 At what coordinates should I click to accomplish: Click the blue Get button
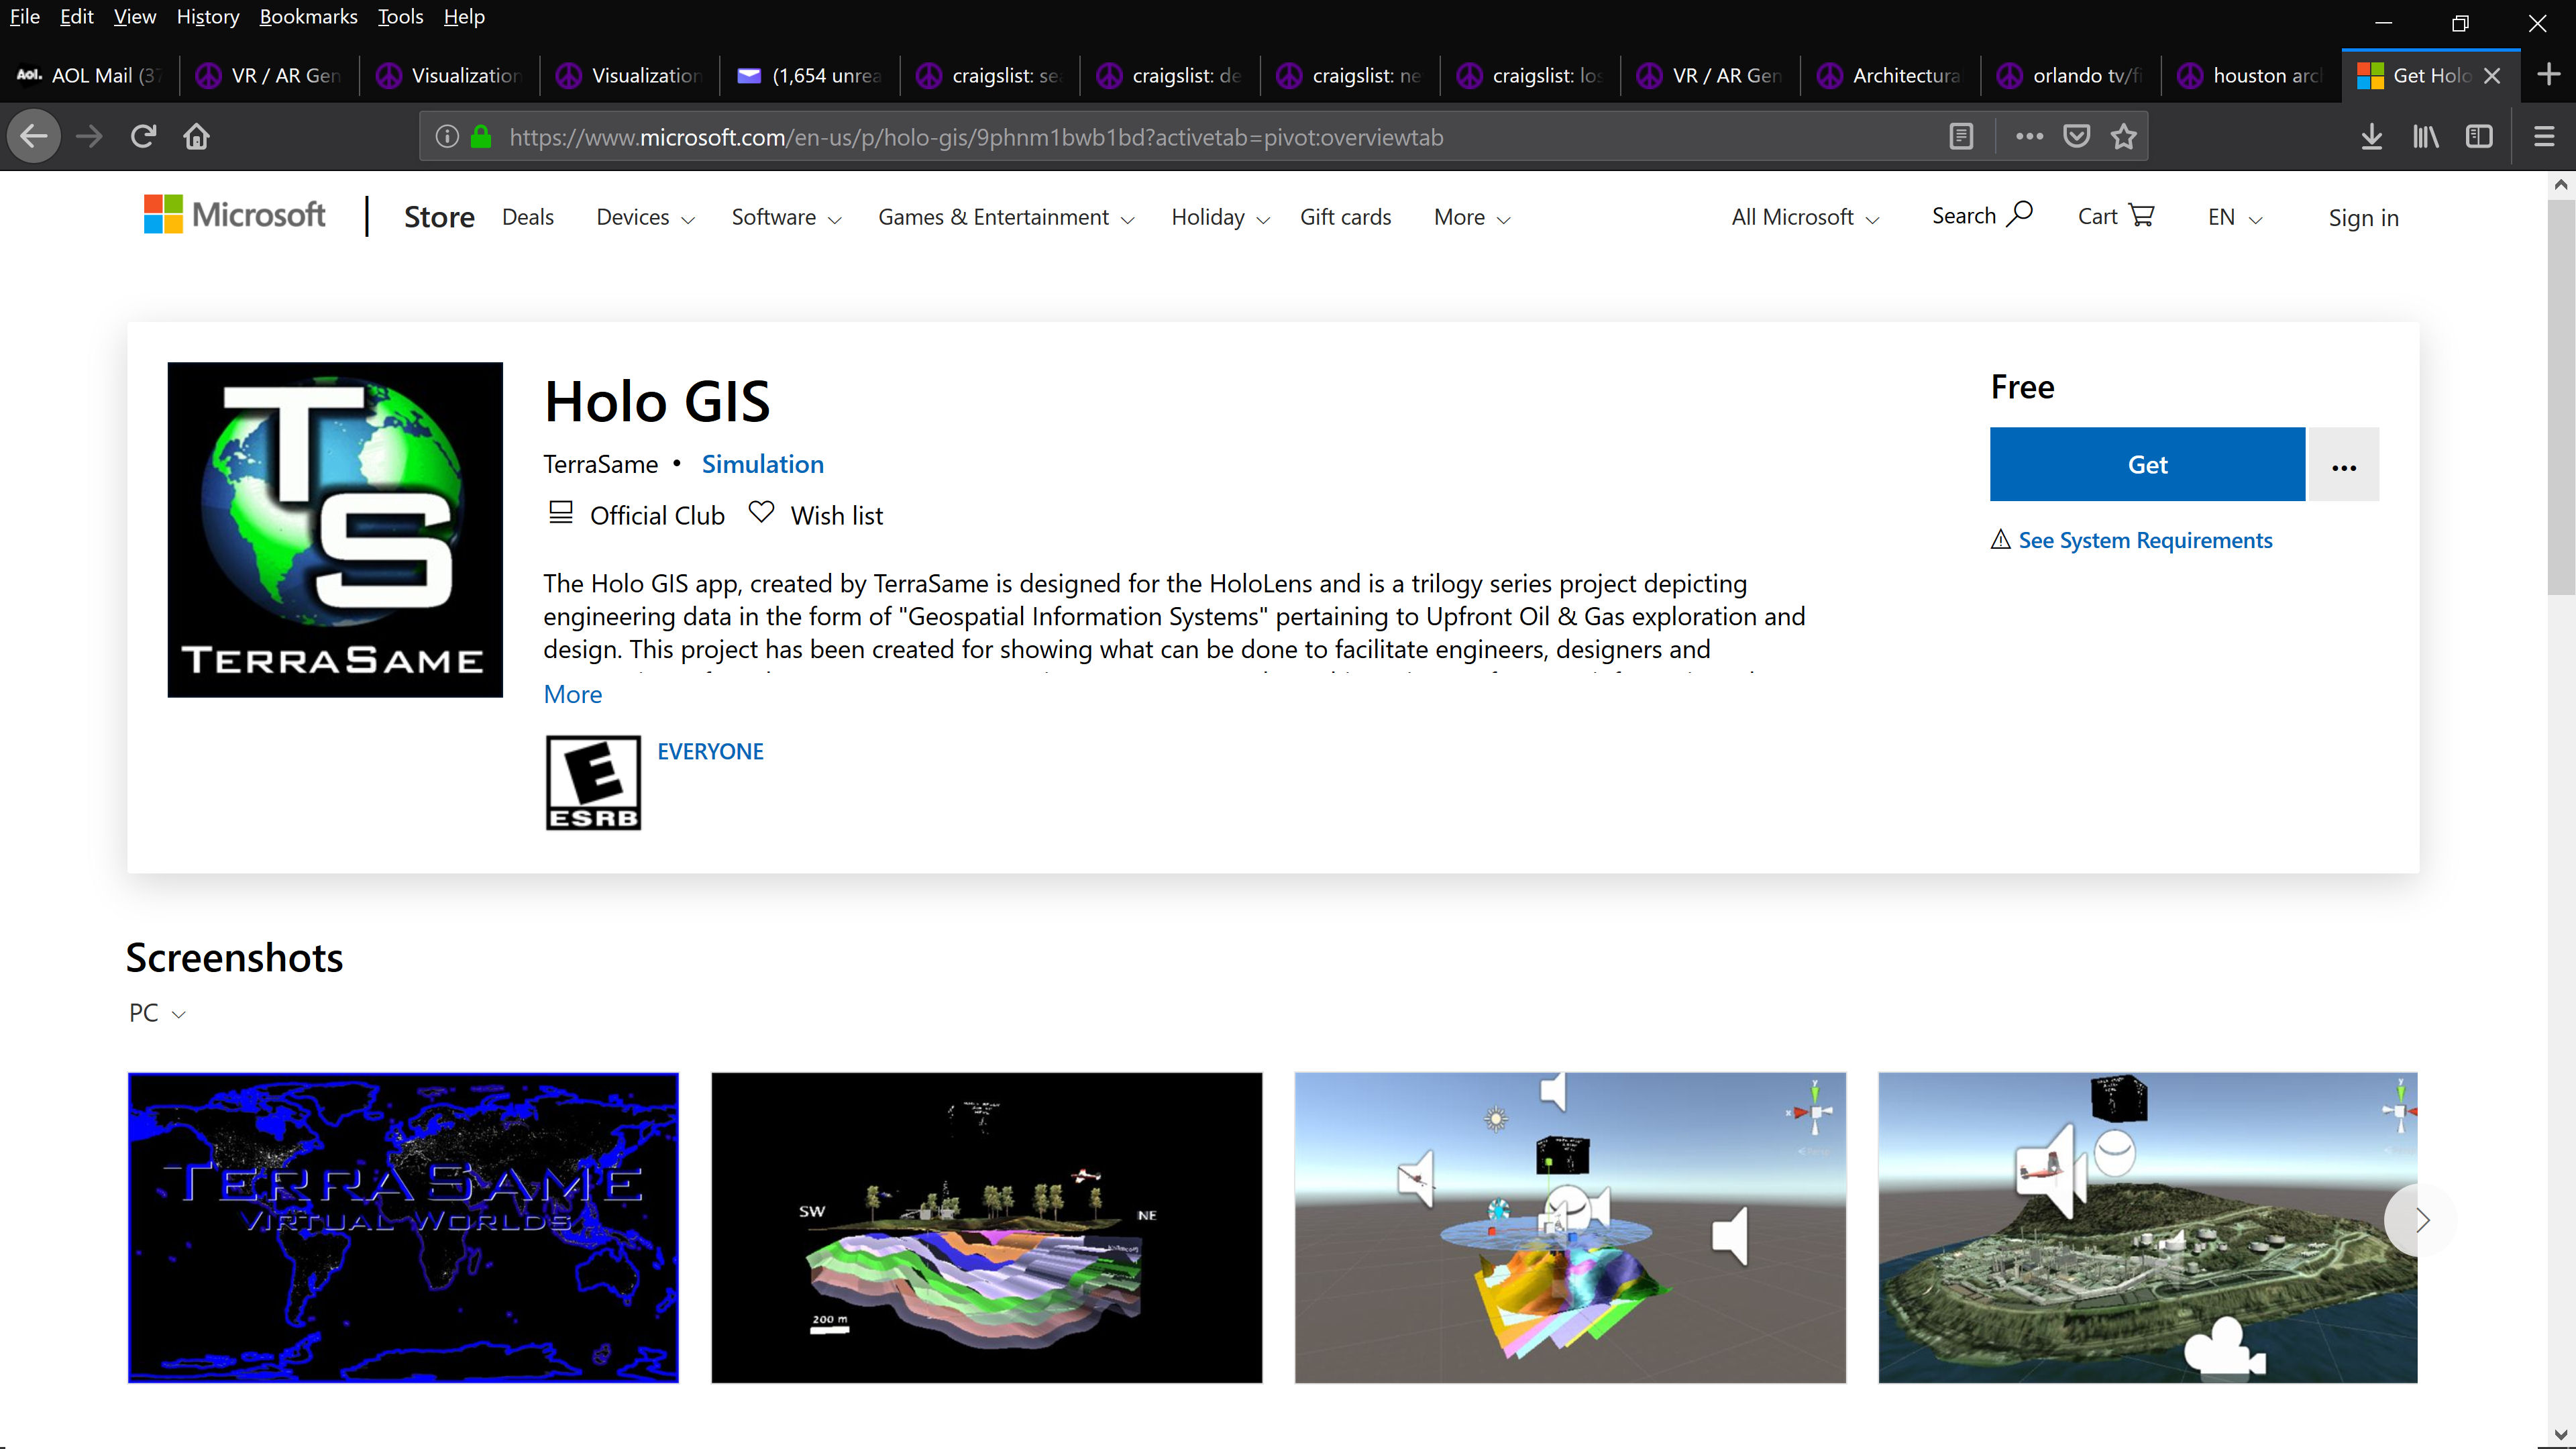click(2147, 464)
